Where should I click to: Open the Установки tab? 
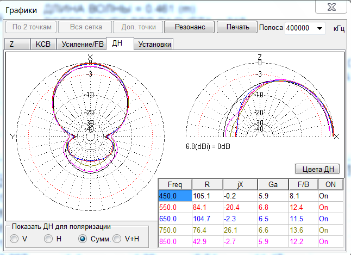154,45
